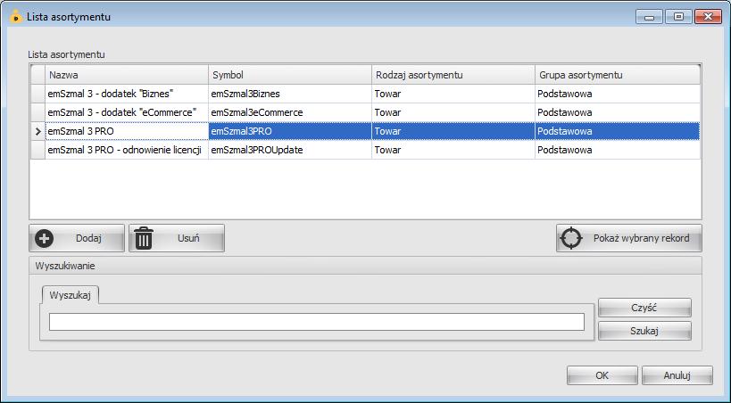Click Towar cell in emSzmal3PROUpdate row

pyautogui.click(x=453, y=150)
